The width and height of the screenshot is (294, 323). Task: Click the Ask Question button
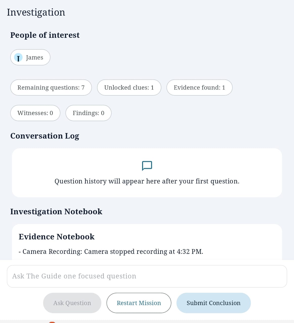point(72,303)
